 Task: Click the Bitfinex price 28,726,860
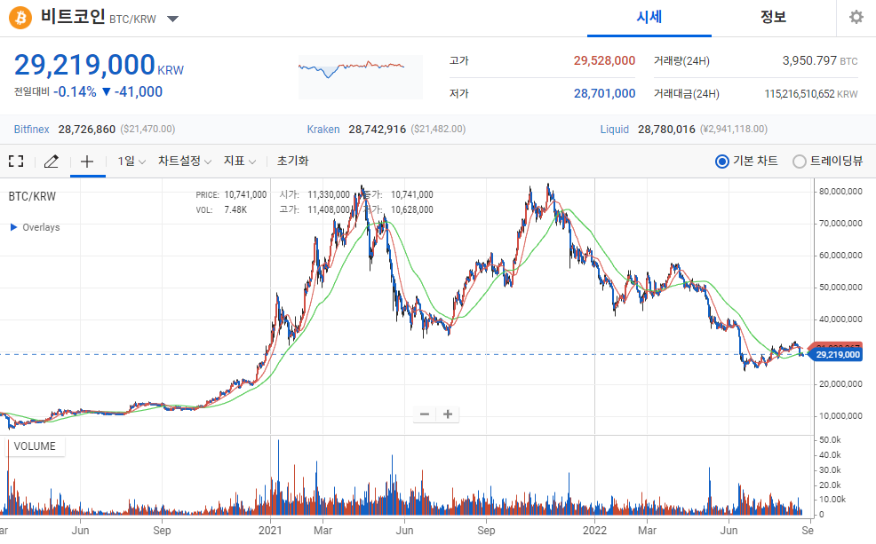click(x=86, y=130)
